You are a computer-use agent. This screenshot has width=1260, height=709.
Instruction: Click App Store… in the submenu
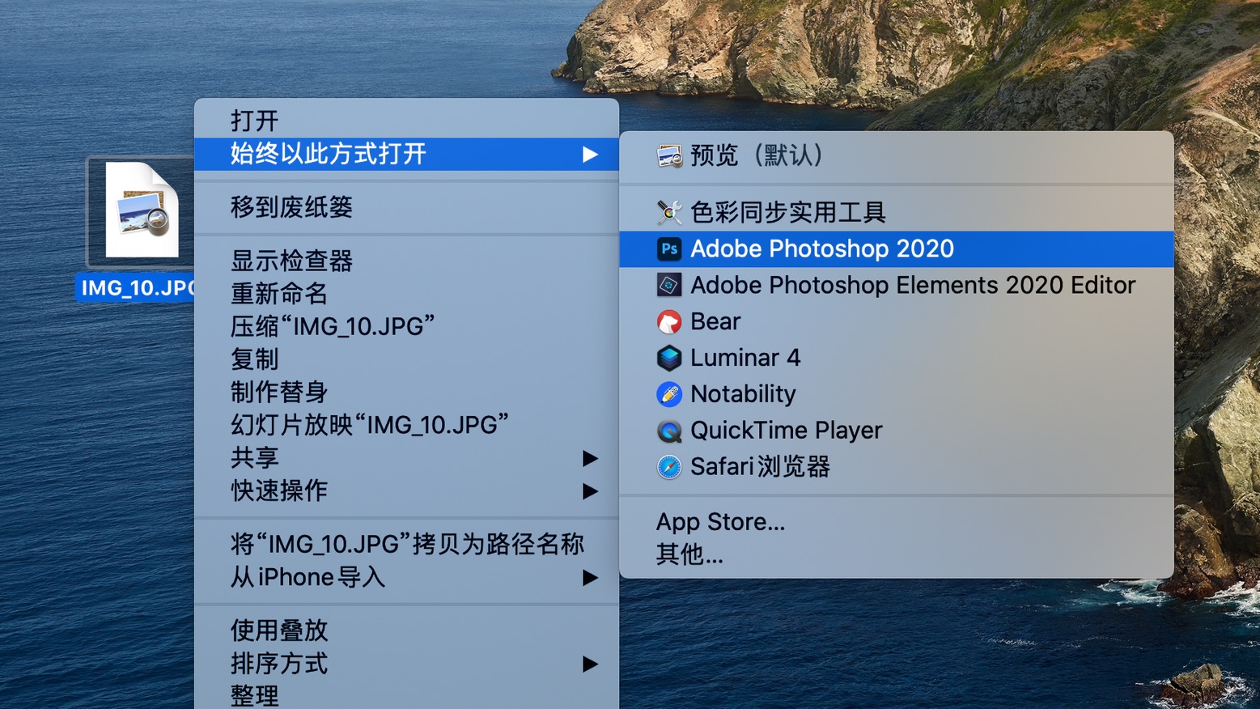coord(897,522)
